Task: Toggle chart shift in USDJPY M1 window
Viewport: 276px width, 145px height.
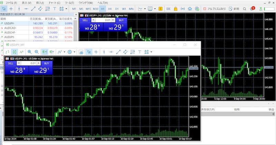Action: coord(52,52)
